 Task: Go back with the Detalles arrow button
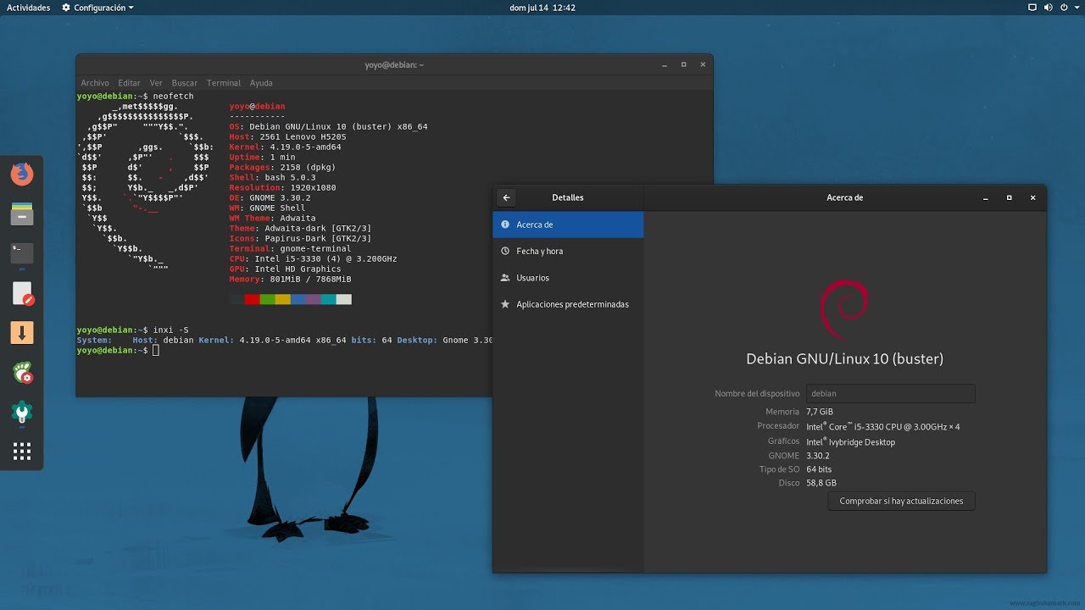[506, 197]
